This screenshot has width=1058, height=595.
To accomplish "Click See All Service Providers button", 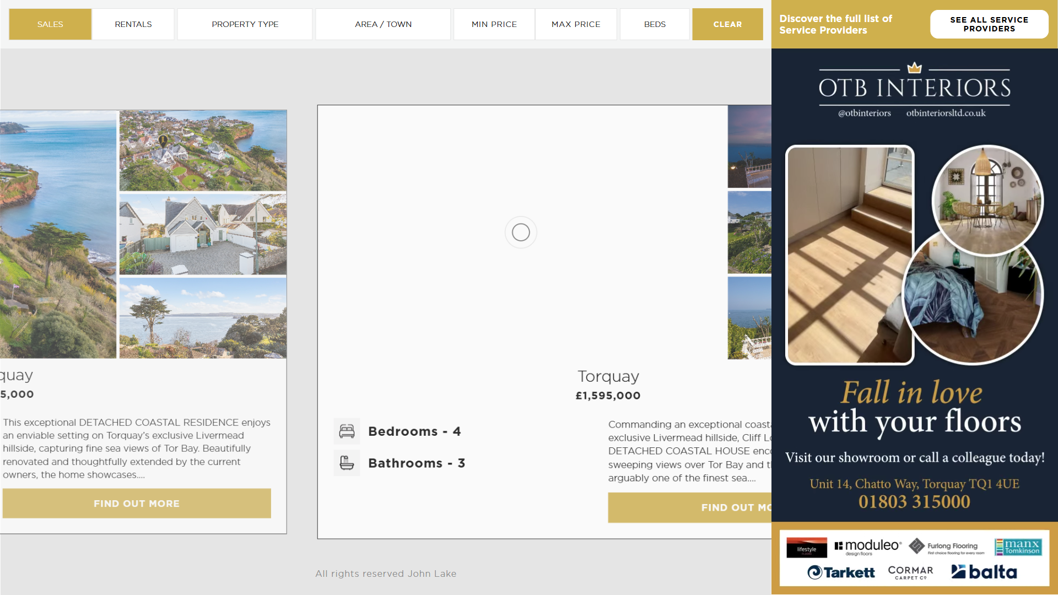I will pos(989,24).
